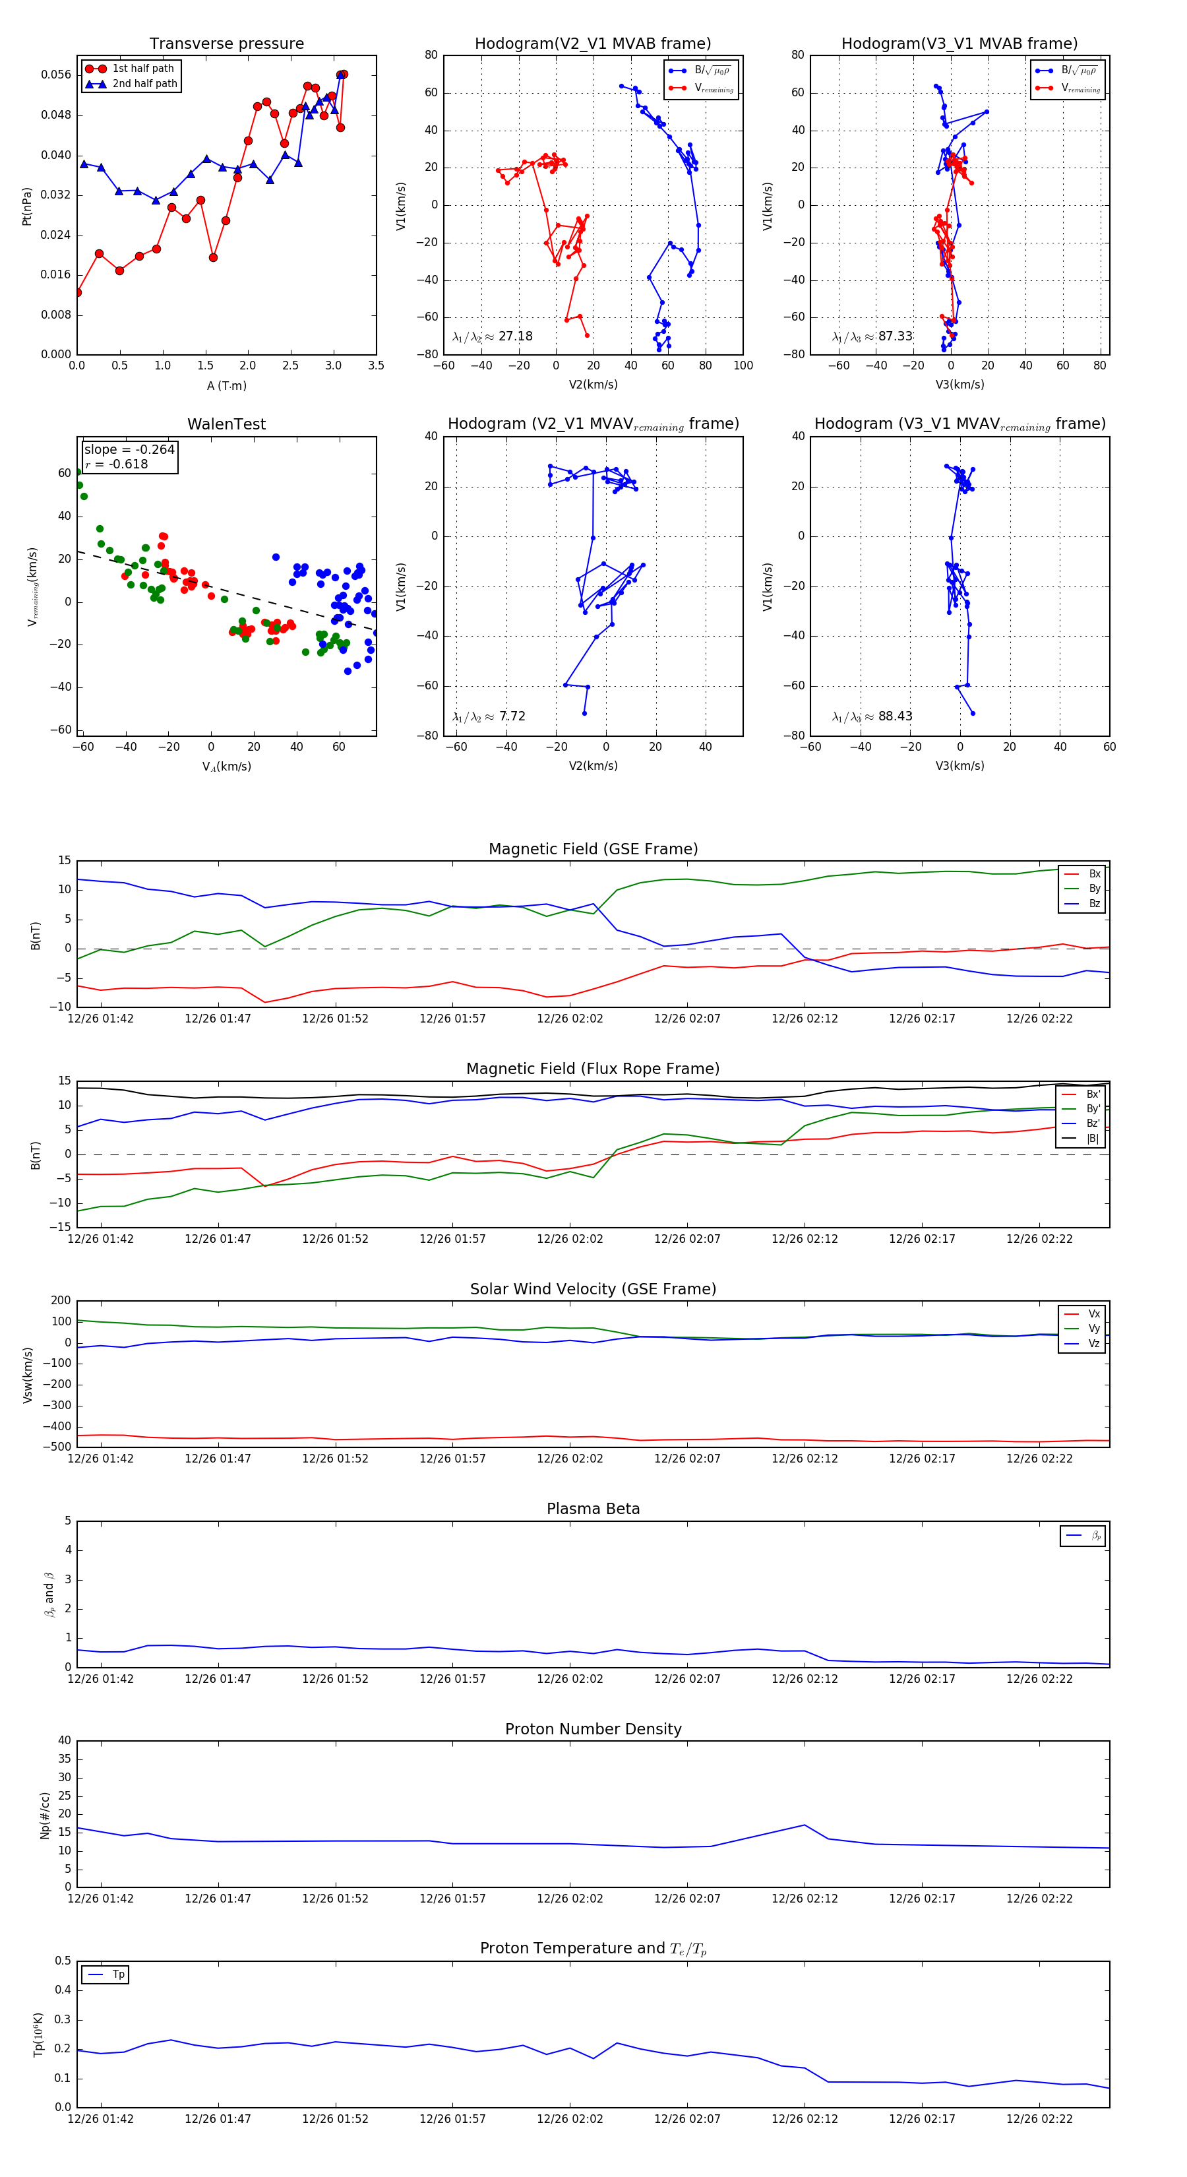
Task: Click the 'A (T·m)' x-axis label
Action: 226,385
